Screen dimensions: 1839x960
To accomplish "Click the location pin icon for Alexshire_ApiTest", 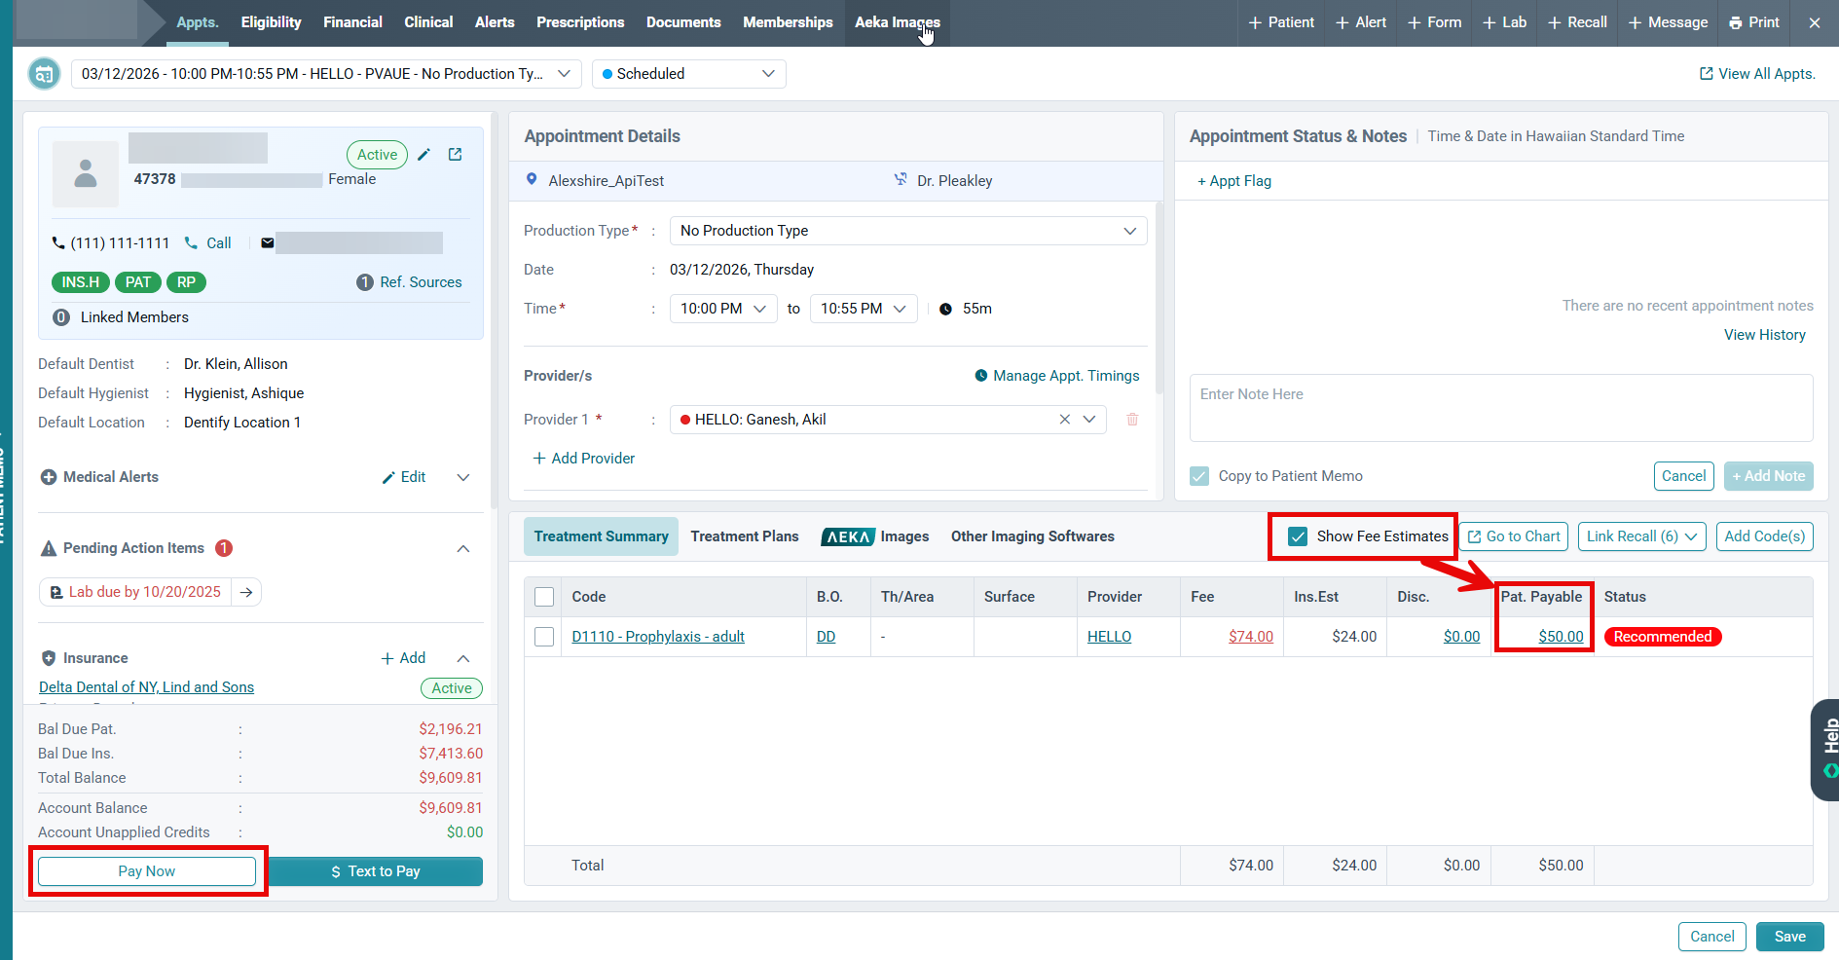I will (x=532, y=180).
